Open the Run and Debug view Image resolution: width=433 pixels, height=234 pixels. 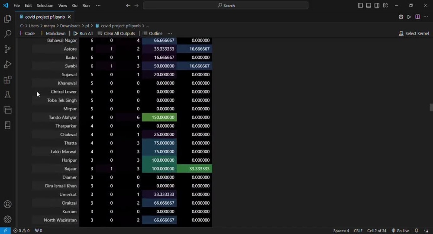(7, 64)
